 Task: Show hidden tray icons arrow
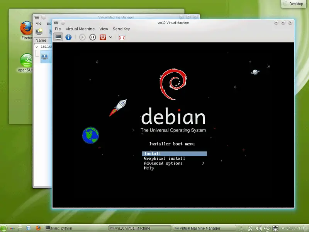coord(283,228)
